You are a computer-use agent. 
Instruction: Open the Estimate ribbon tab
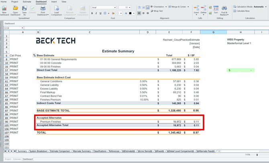click(x=27, y=2)
